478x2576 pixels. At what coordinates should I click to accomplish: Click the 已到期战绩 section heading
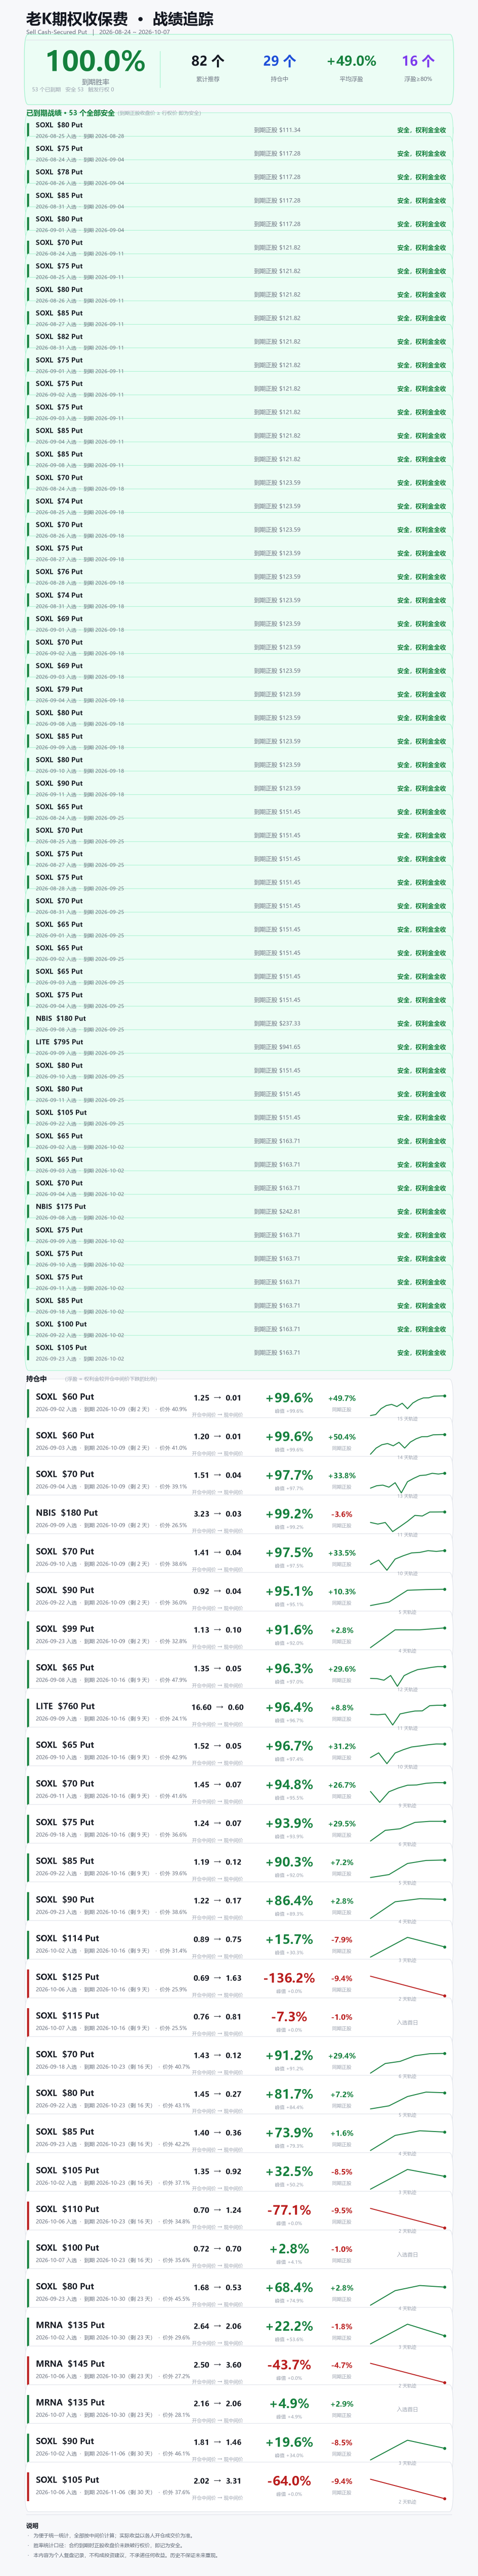[x=70, y=113]
